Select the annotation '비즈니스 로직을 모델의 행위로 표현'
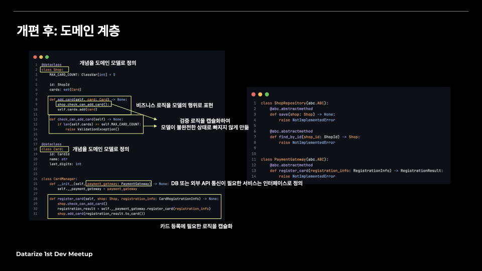This screenshot has width=482, height=271. pyautogui.click(x=175, y=105)
